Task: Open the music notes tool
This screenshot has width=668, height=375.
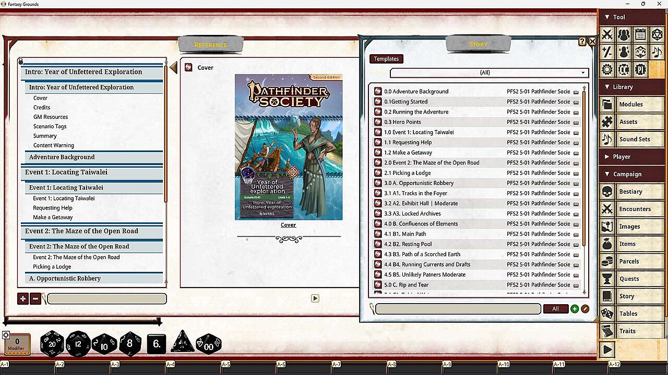Action: coord(657,52)
